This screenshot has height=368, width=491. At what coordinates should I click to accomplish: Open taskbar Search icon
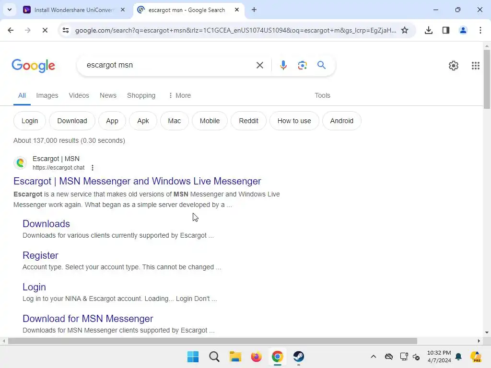point(214,356)
